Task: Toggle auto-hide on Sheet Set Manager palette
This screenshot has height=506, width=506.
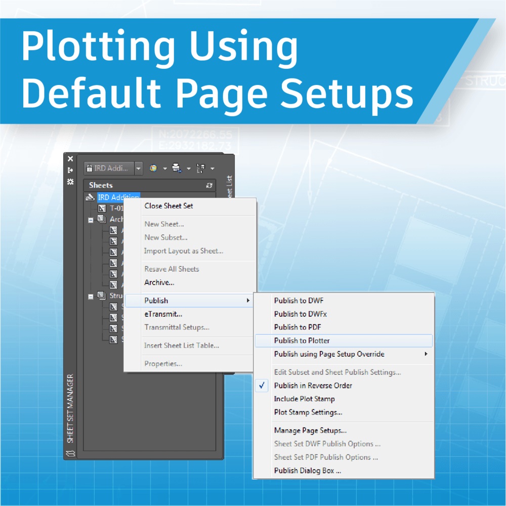Action: pyautogui.click(x=70, y=170)
